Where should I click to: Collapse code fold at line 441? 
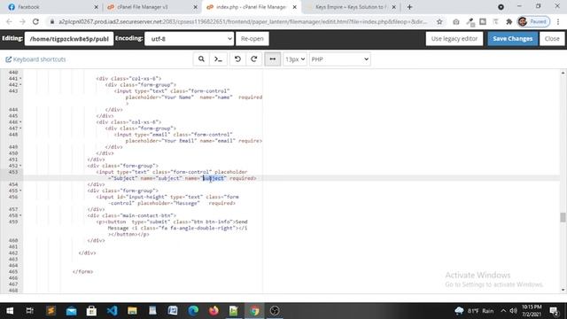click(x=20, y=79)
